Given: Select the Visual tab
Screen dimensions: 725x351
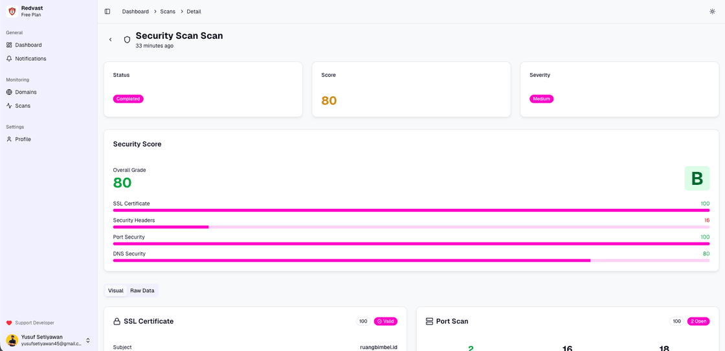Looking at the screenshot, I should pyautogui.click(x=116, y=291).
